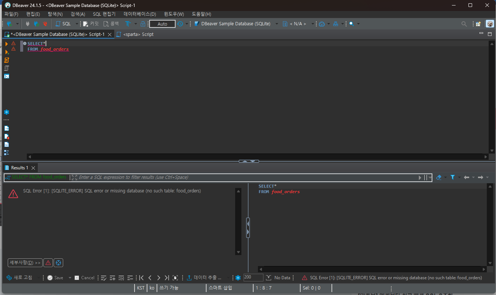Open the 검색(A) menu
Image resolution: width=496 pixels, height=295 pixels.
[78, 14]
